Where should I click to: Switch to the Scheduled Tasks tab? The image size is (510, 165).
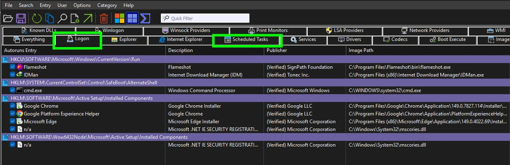pyautogui.click(x=246, y=40)
